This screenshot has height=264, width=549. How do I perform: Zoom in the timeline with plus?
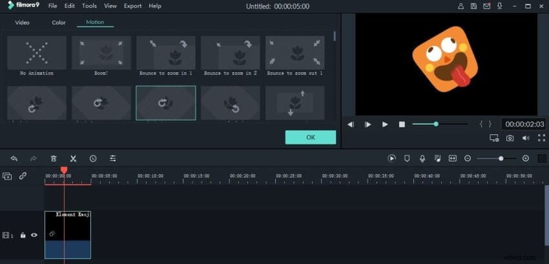coord(526,158)
